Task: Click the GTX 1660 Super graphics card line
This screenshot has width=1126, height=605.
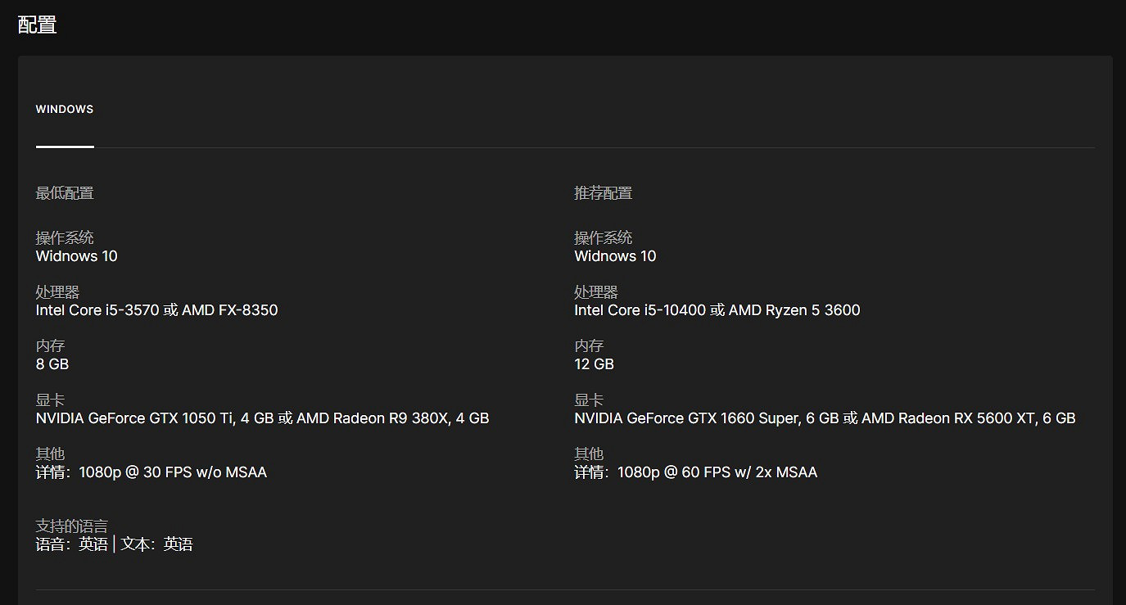Action: tap(825, 418)
